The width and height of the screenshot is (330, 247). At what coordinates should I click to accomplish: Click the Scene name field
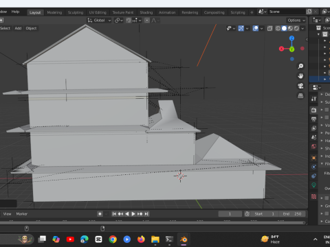pyautogui.click(x=287, y=12)
